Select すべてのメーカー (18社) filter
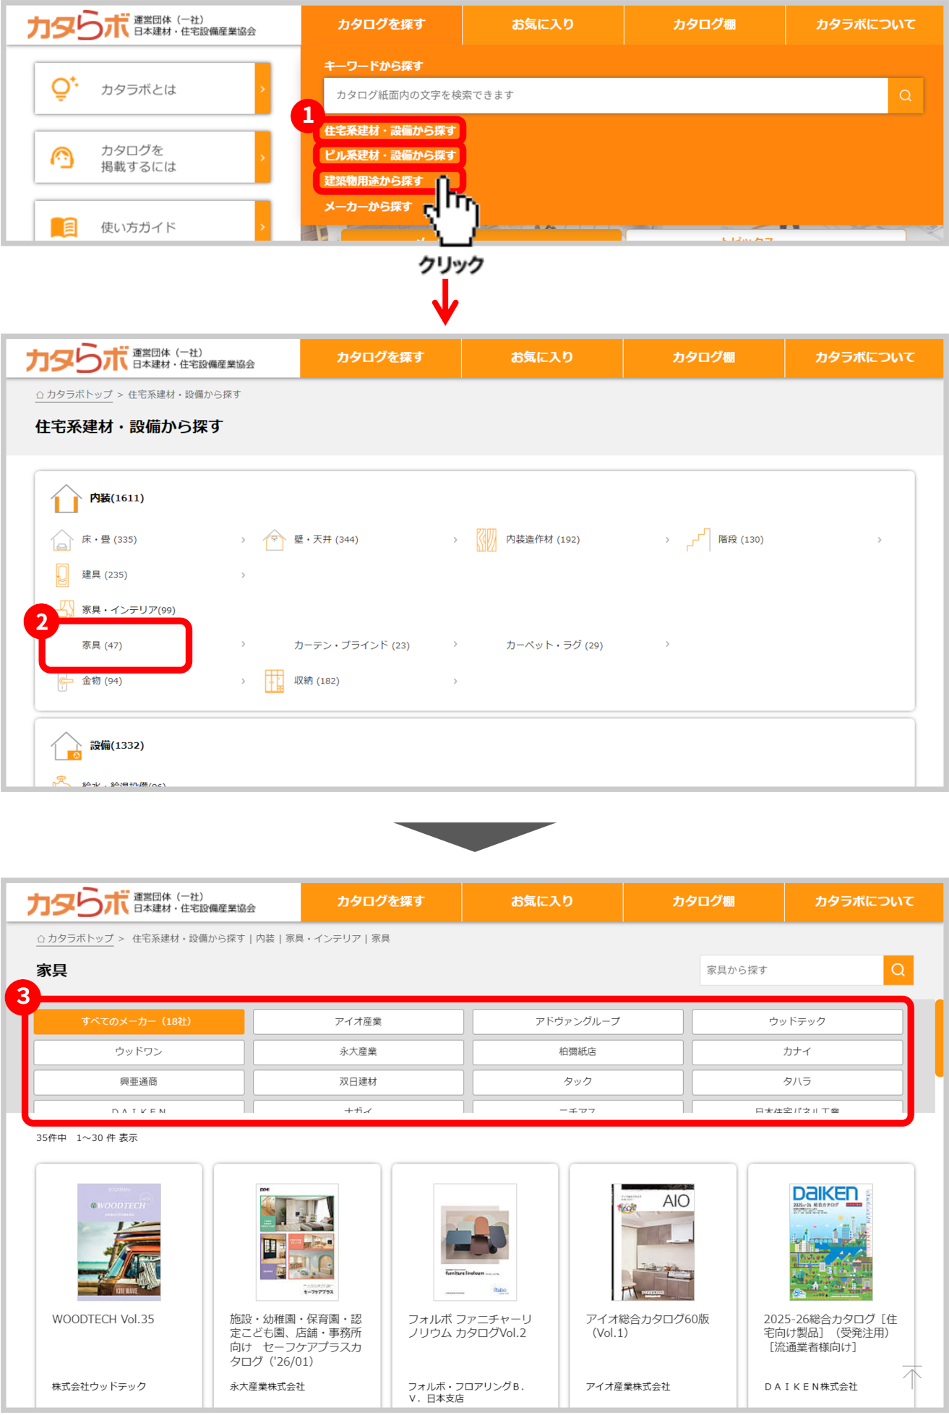Image resolution: width=949 pixels, height=1415 pixels. [139, 1021]
